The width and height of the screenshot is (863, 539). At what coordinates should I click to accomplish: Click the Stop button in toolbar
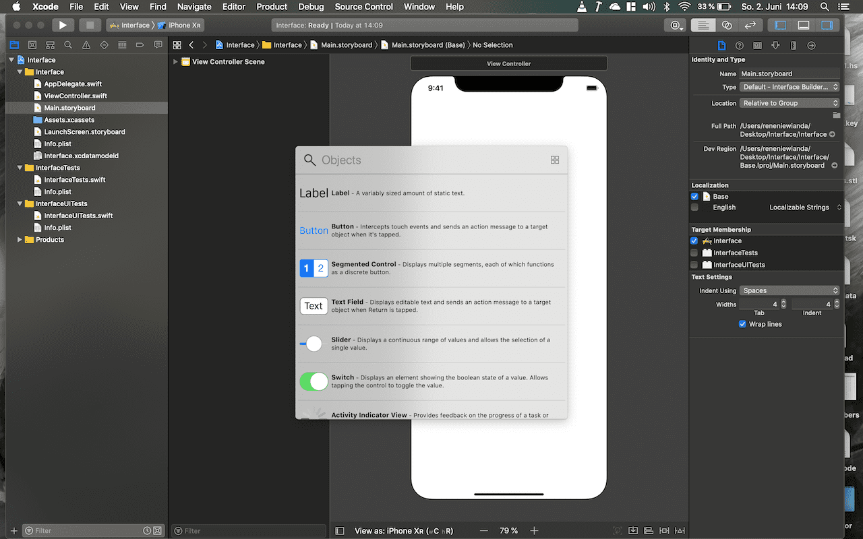[90, 25]
